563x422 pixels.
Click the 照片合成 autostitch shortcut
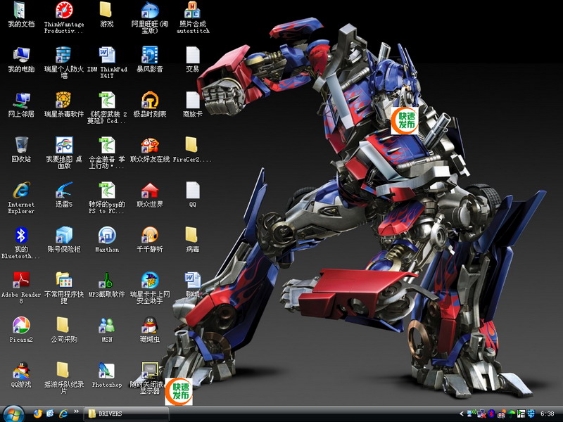(193, 18)
